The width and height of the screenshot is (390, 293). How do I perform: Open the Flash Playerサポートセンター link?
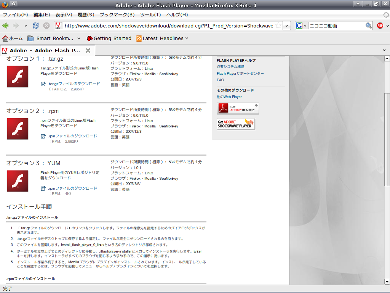coord(240,74)
